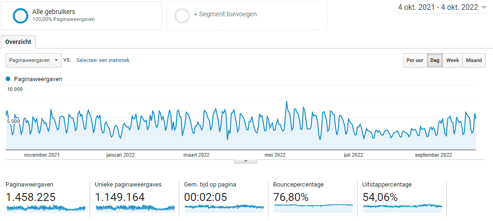Click the Uitstappercentage sparkline chart
Screen dimensions: 493x221
(x=402, y=206)
